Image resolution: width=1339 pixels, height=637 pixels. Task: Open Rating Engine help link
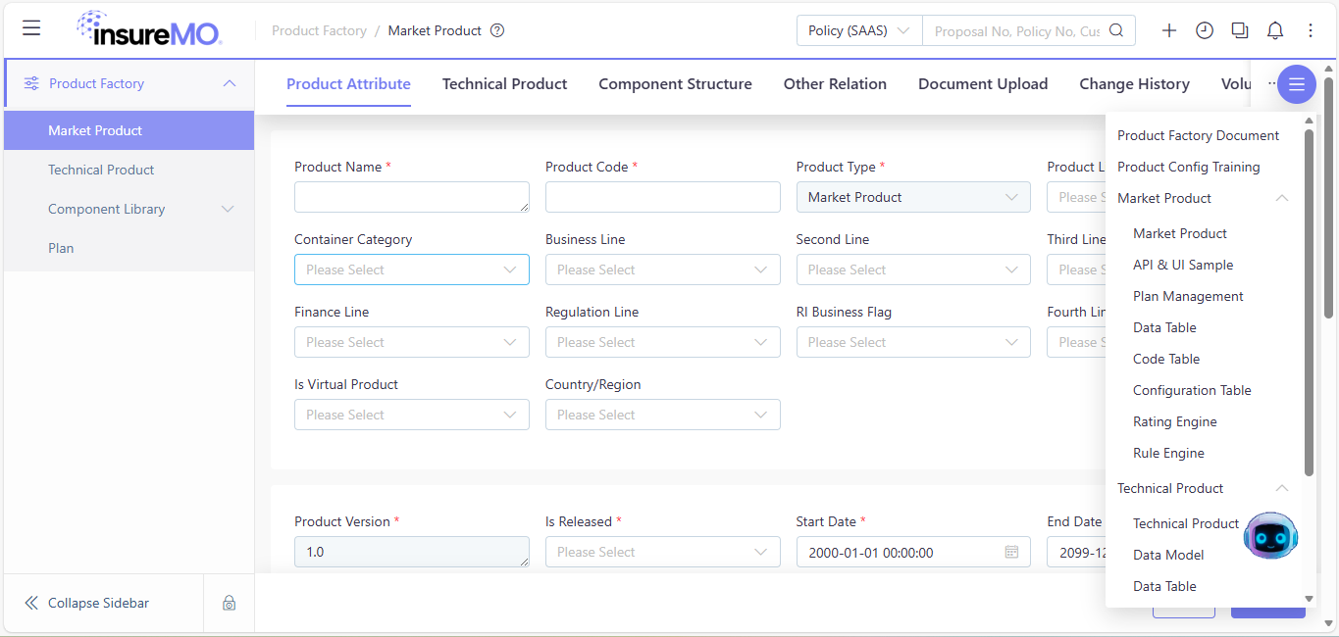(1174, 421)
